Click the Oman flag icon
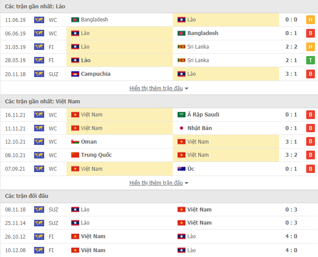The height and width of the screenshot is (257, 318). click(75, 142)
